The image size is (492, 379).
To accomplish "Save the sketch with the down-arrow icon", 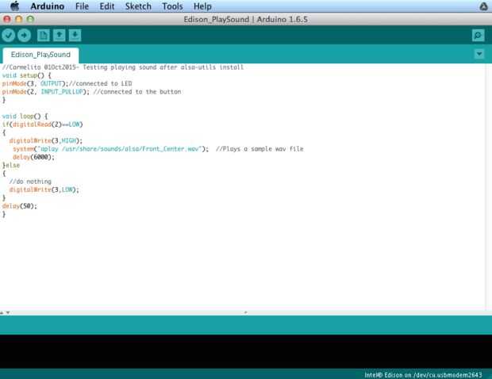I will click(75, 35).
